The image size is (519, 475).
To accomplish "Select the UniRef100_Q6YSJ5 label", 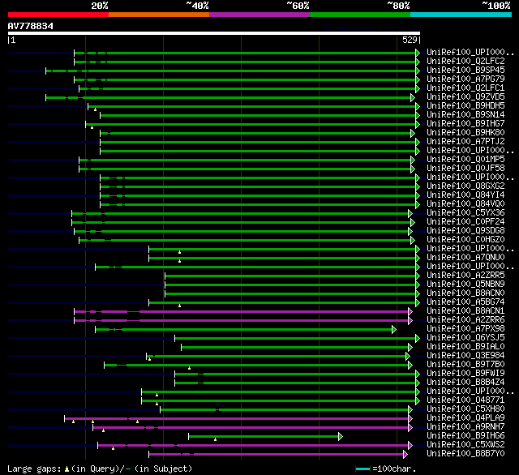I will (x=465, y=338).
